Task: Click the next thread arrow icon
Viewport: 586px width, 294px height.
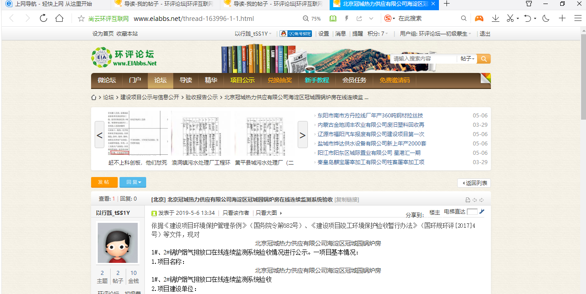Action: 482,200
